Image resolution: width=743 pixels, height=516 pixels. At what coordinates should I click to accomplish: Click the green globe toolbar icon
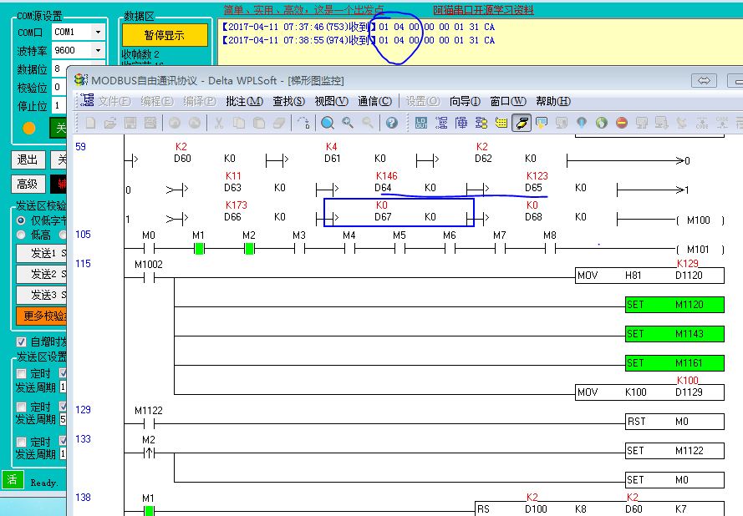coord(601,124)
